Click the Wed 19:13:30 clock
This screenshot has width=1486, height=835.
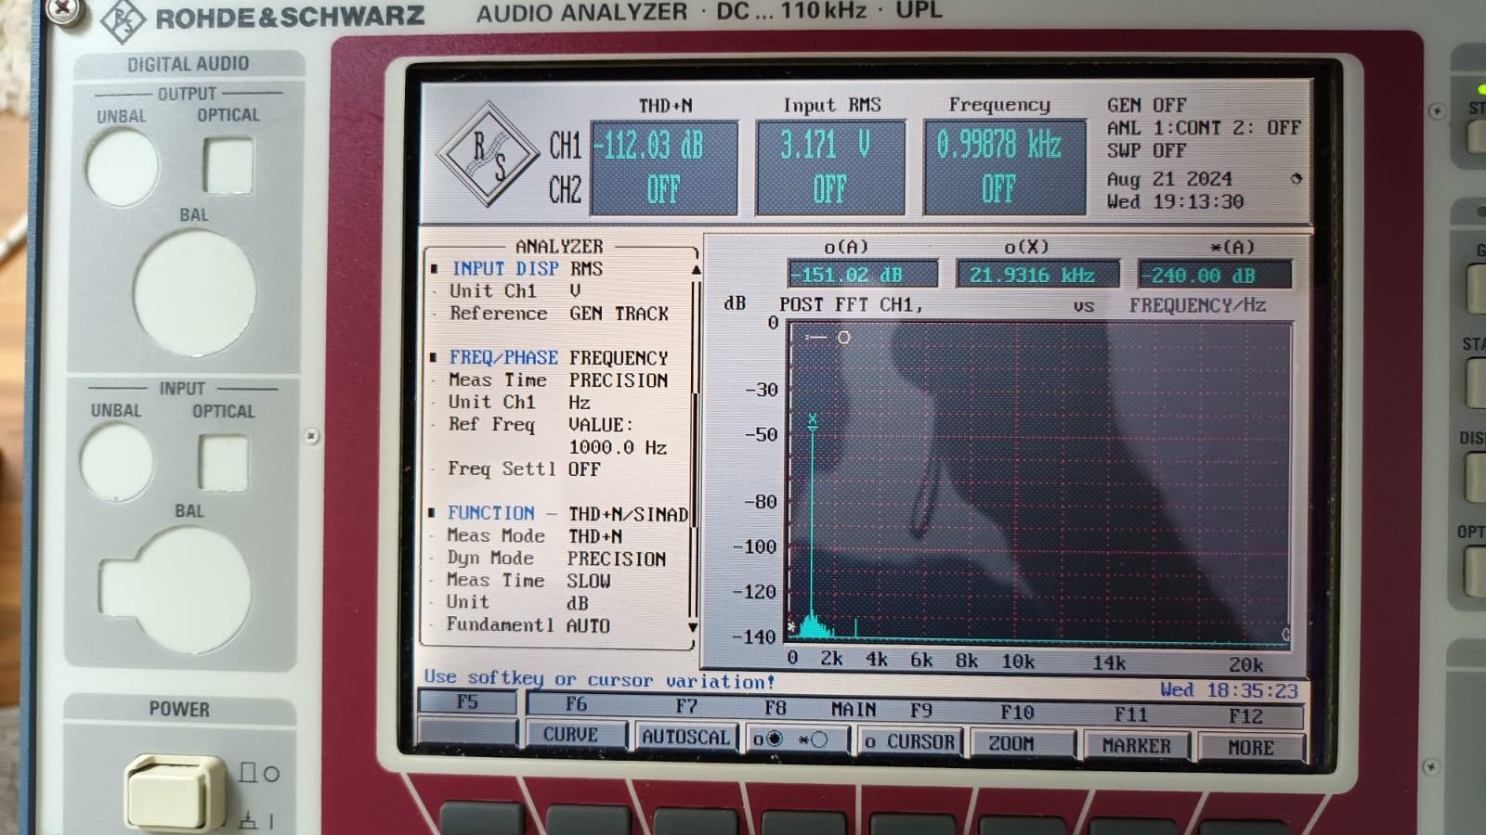click(x=1175, y=201)
